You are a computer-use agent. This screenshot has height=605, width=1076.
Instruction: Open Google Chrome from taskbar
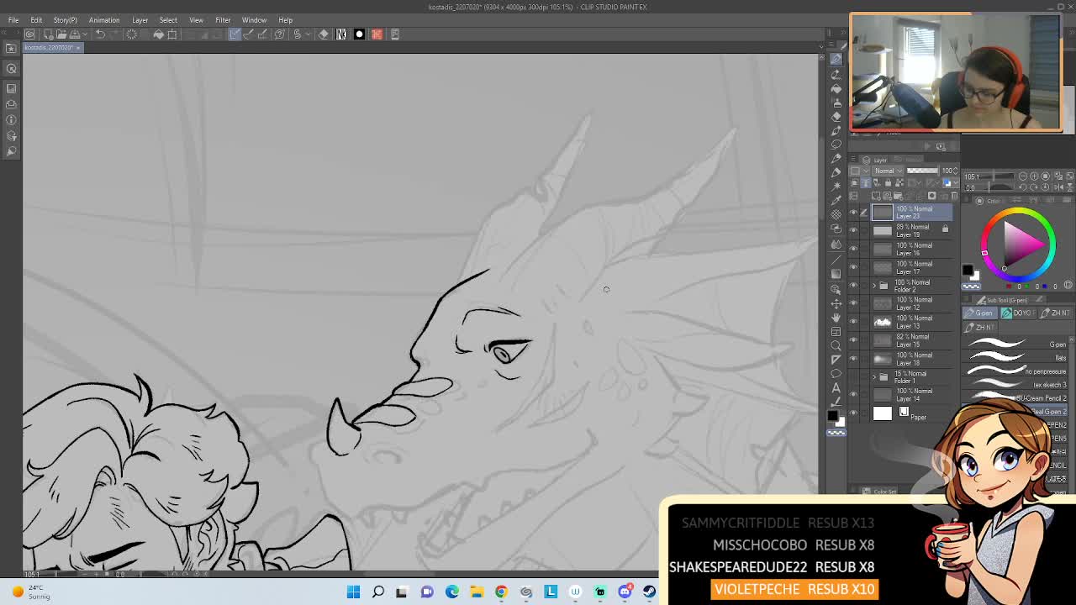[x=501, y=592]
